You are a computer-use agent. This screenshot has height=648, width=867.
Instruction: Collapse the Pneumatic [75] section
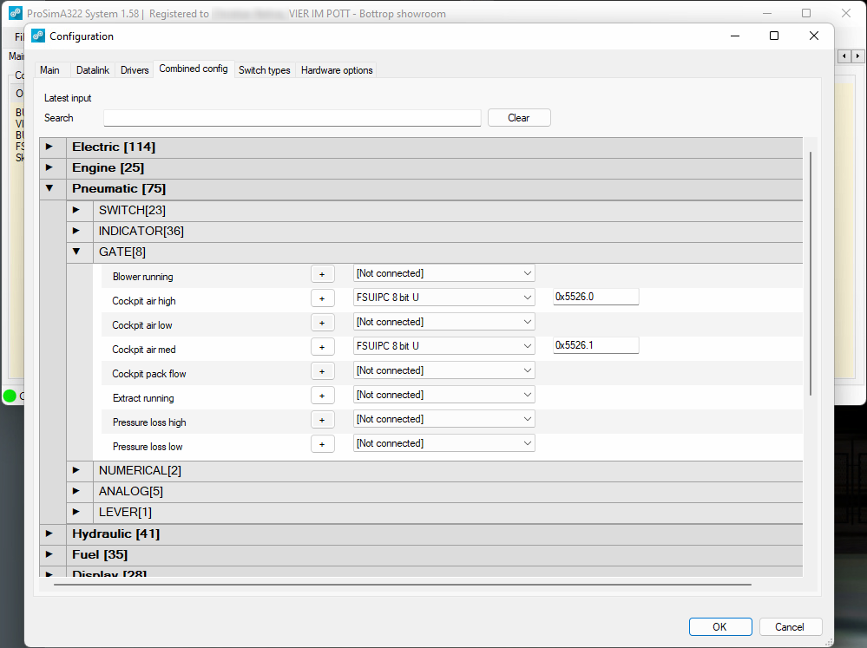click(49, 188)
